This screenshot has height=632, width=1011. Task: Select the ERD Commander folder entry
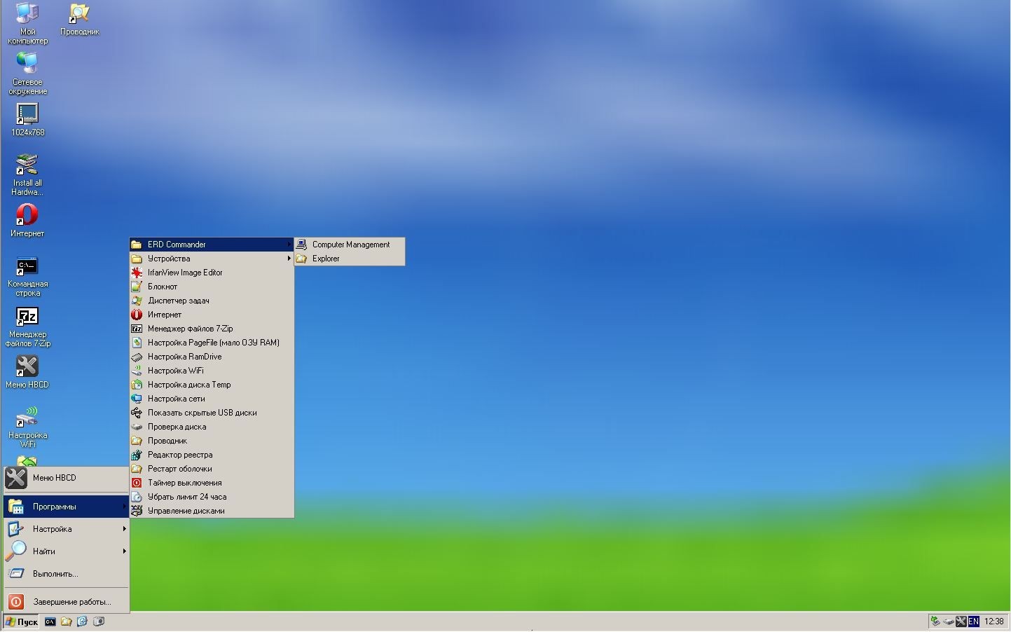pos(212,245)
